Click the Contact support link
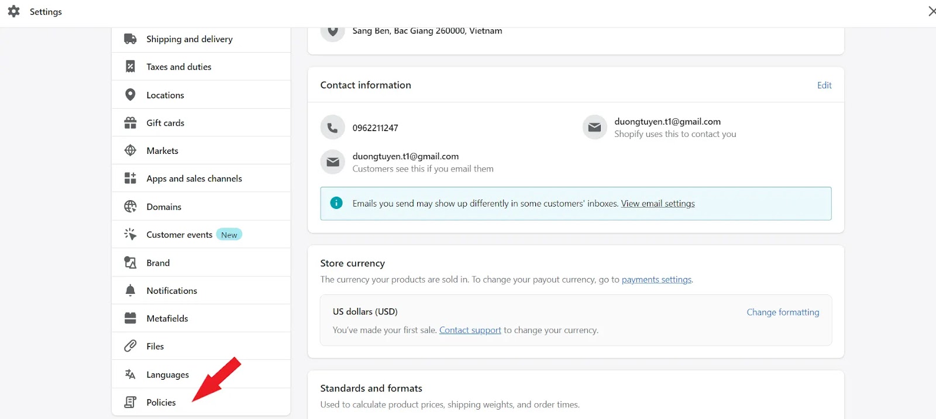 click(x=470, y=330)
